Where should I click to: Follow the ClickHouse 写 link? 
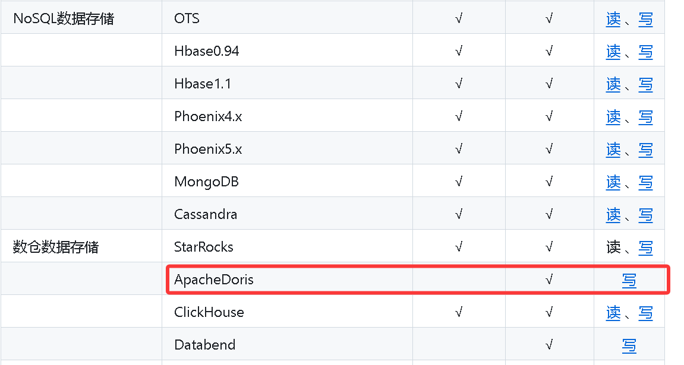(645, 313)
